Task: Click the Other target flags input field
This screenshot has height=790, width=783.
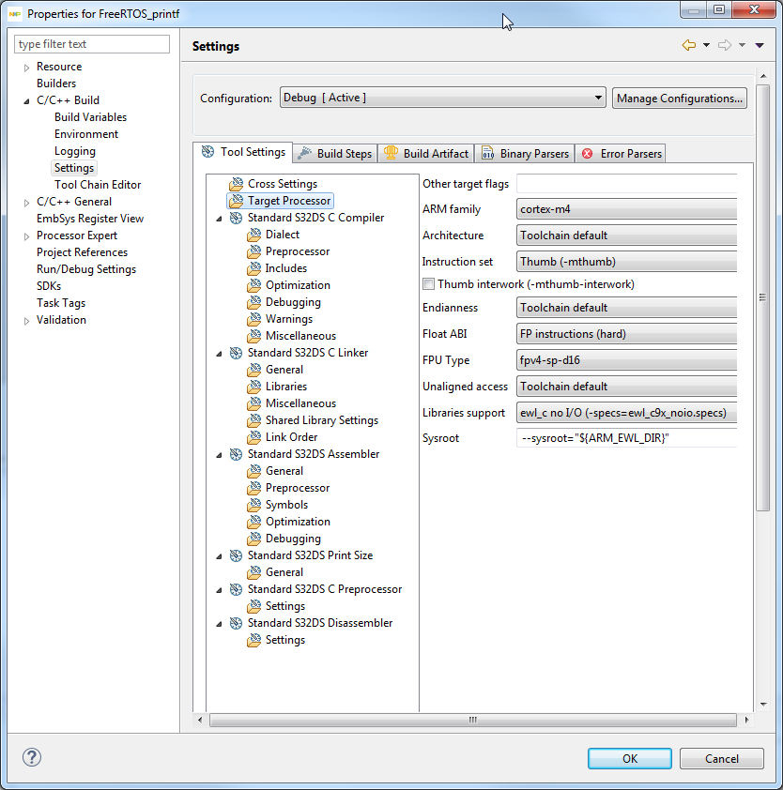Action: tap(627, 183)
